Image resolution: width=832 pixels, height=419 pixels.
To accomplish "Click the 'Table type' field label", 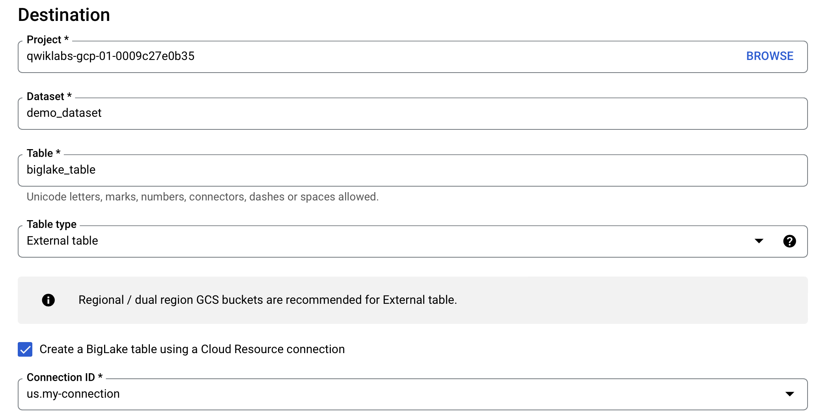I will click(x=52, y=224).
